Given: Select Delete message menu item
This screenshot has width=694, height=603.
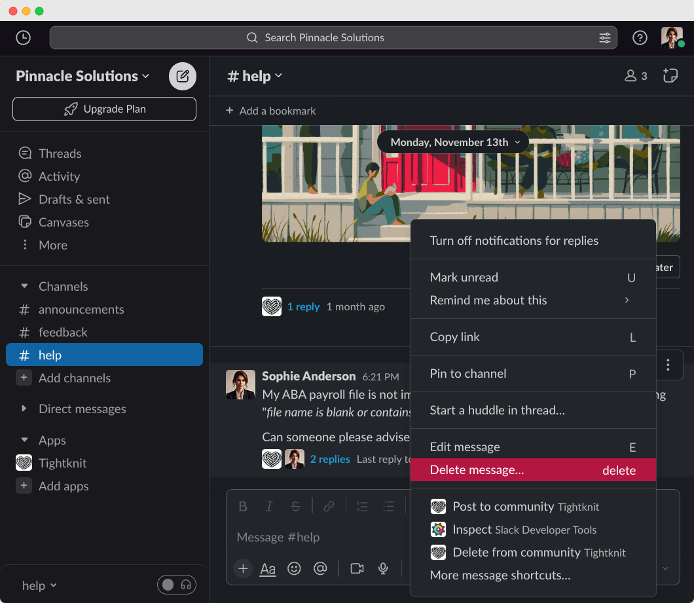Looking at the screenshot, I should (533, 469).
